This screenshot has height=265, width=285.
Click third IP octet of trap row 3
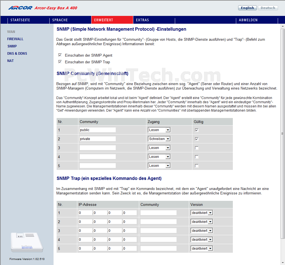point(115,230)
